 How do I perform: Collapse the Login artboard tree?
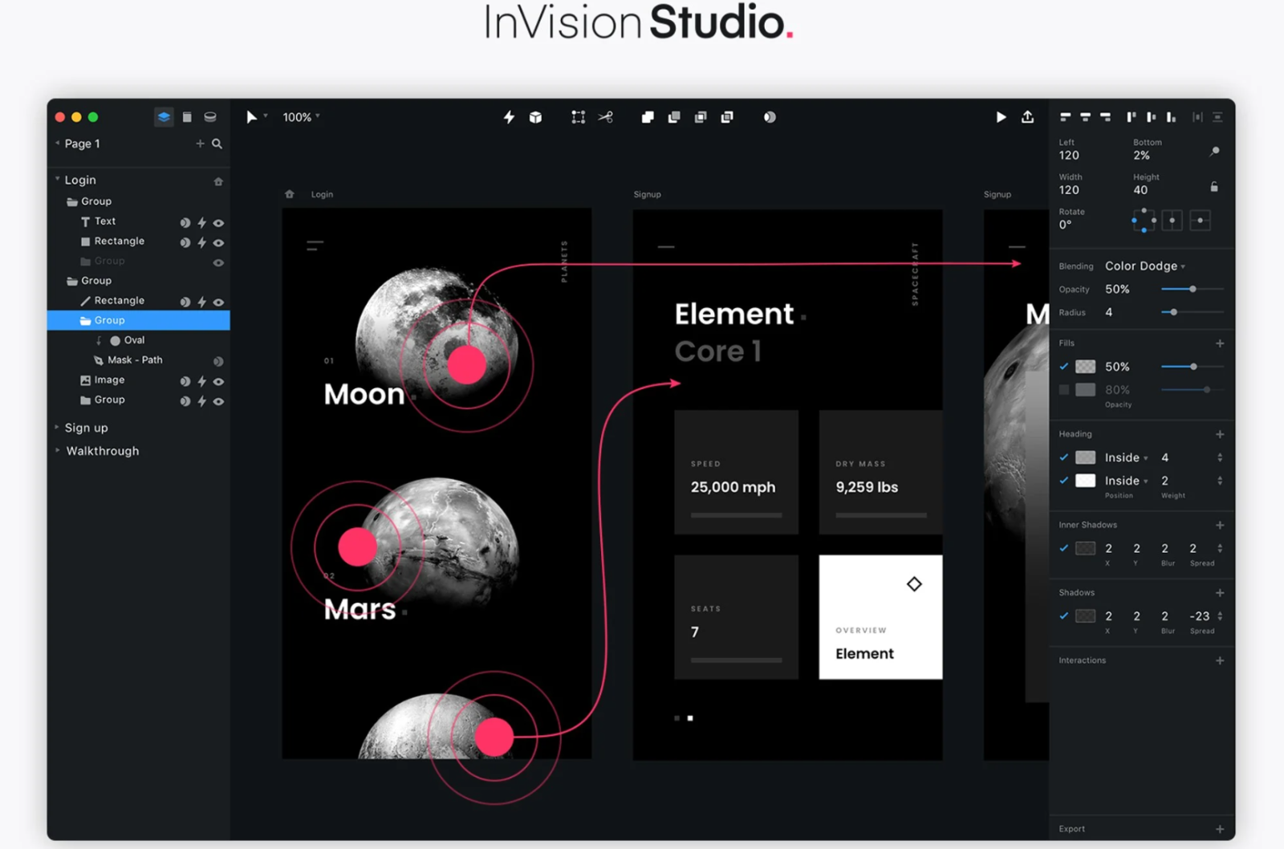(x=57, y=180)
